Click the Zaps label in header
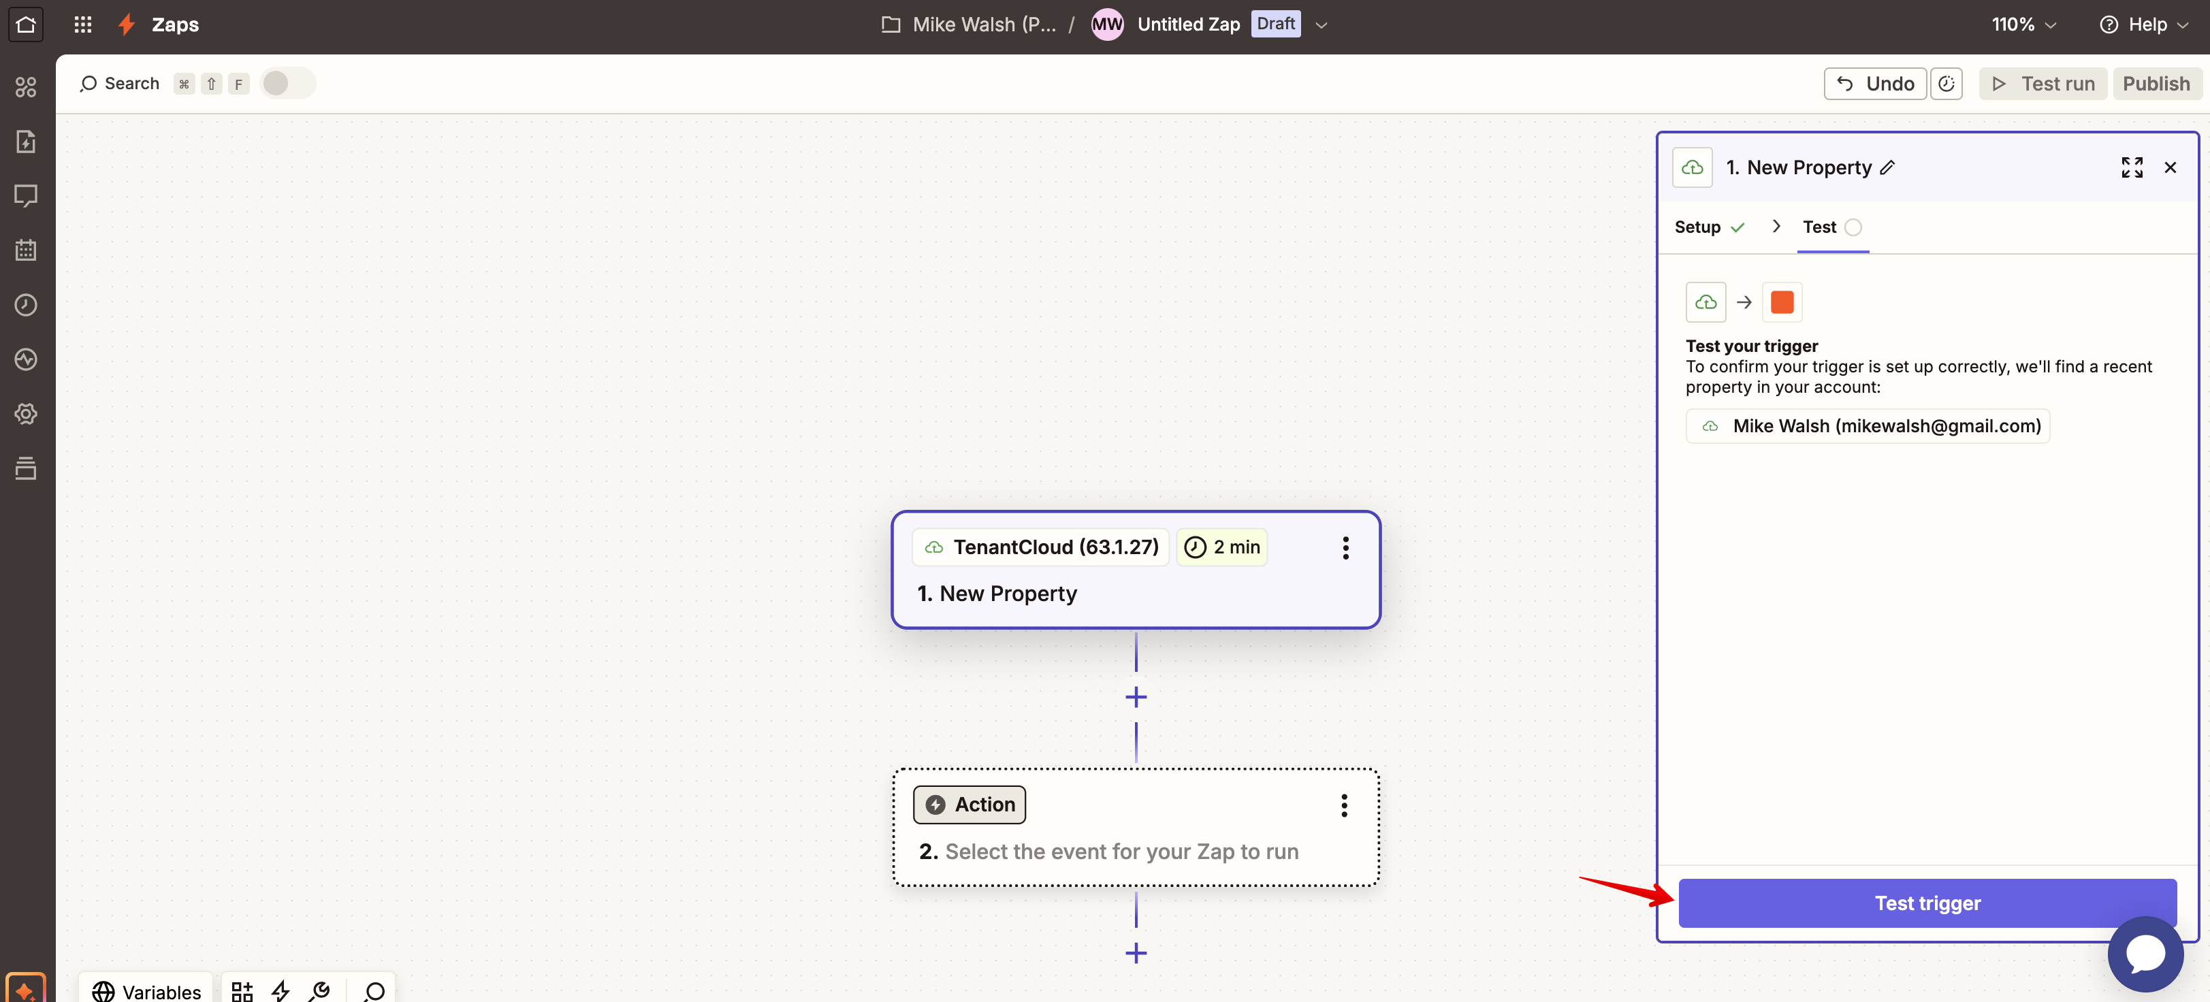 (x=175, y=24)
